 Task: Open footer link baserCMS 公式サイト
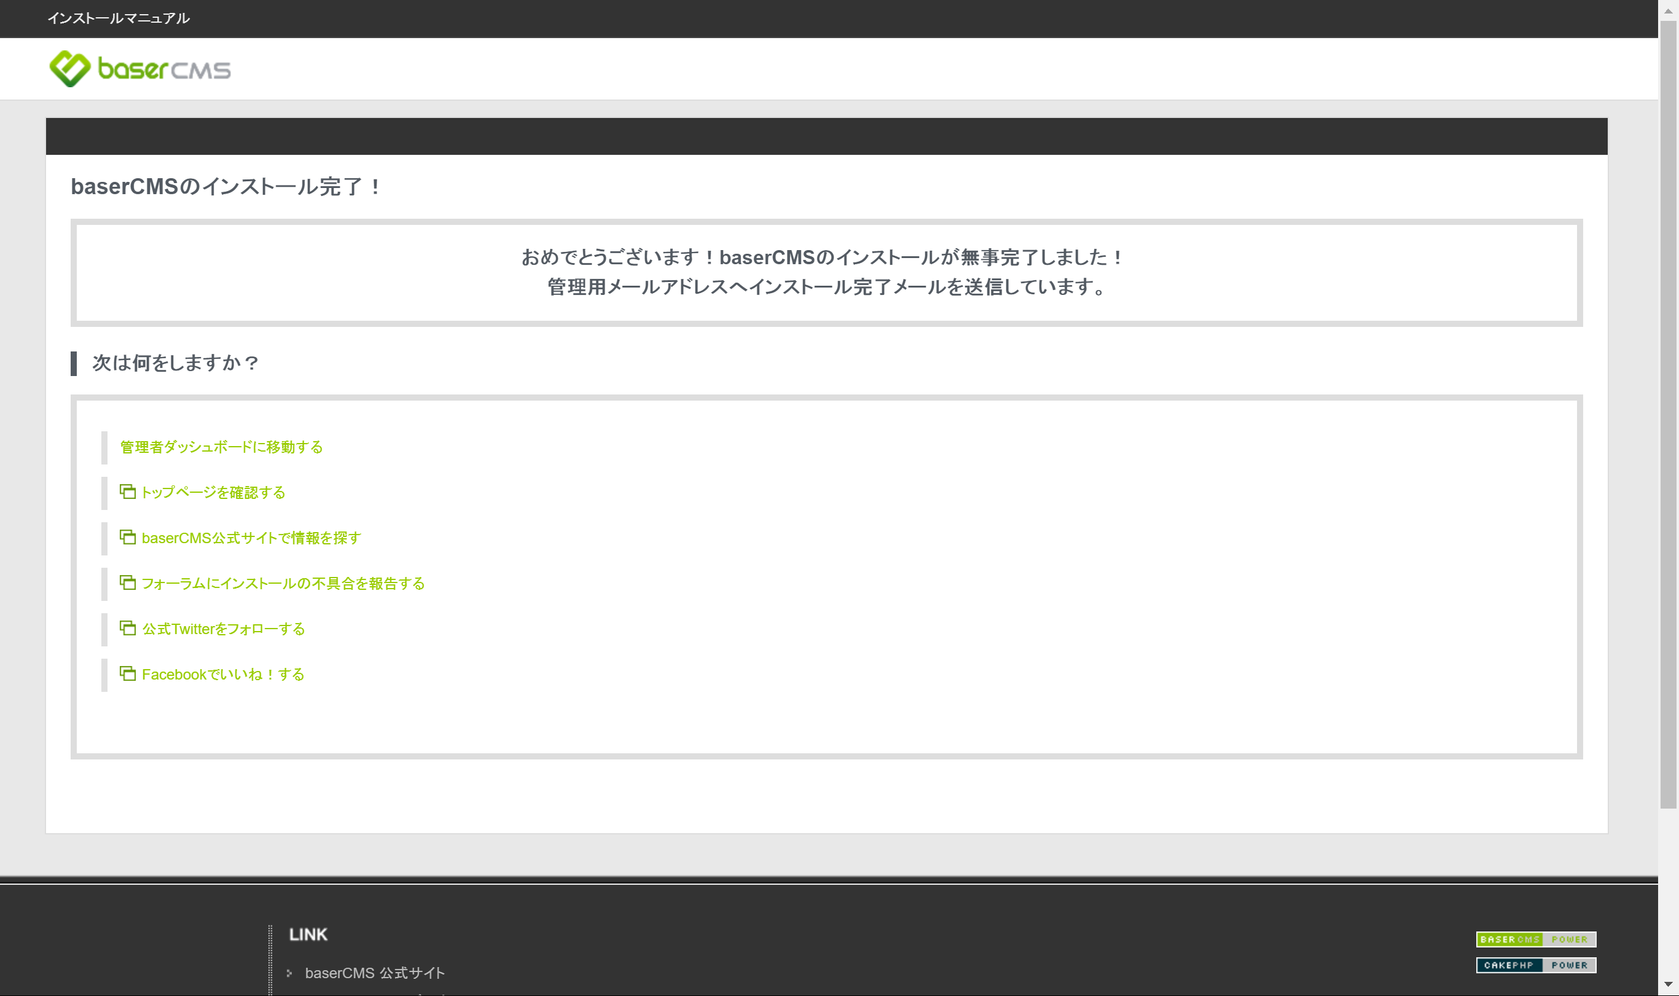tap(375, 973)
